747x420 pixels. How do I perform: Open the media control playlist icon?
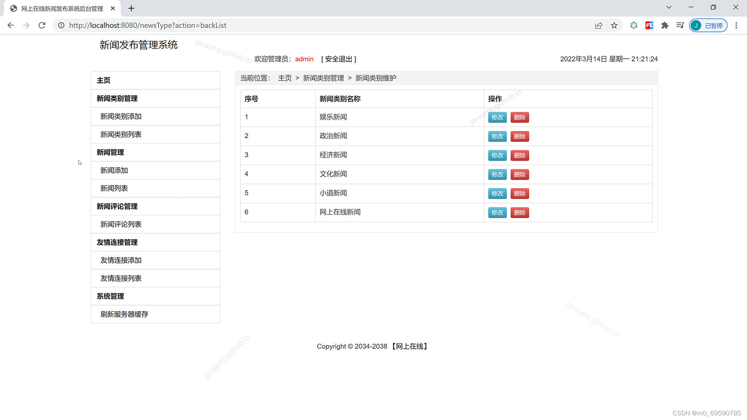point(680,25)
